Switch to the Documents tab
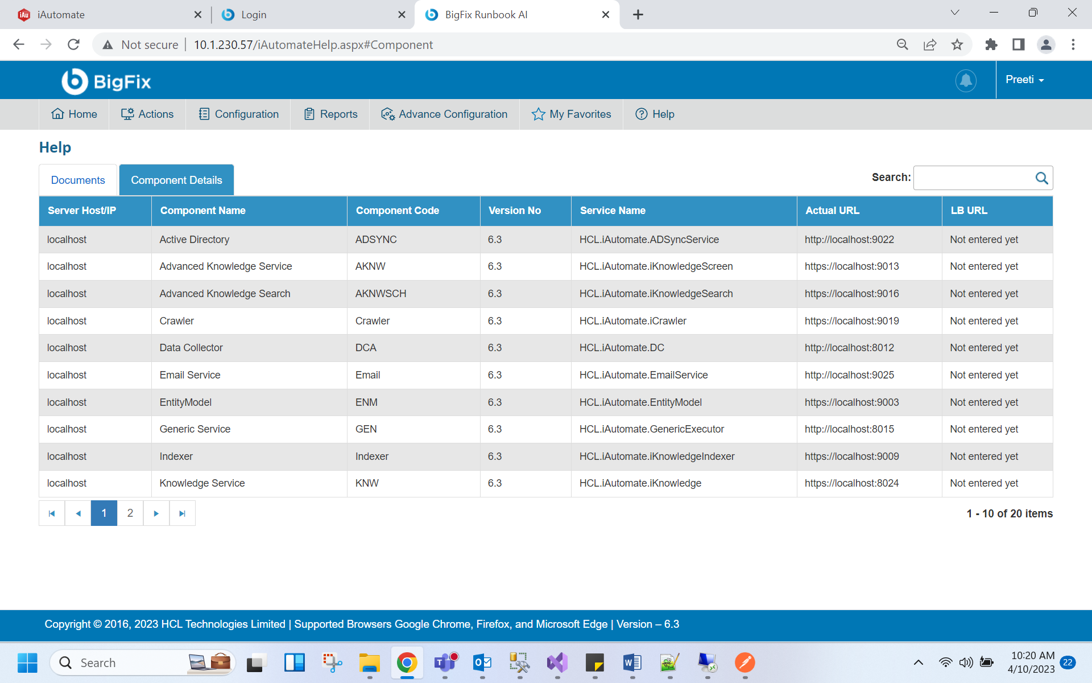Screen dimensions: 1092x683 tap(78, 180)
